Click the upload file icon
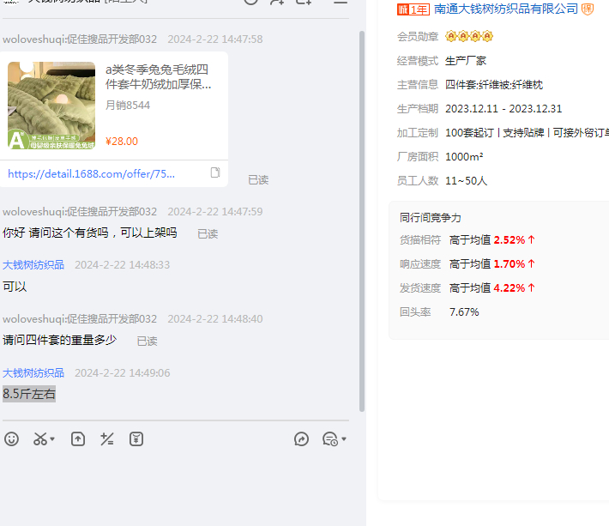This screenshot has width=609, height=526. [78, 439]
